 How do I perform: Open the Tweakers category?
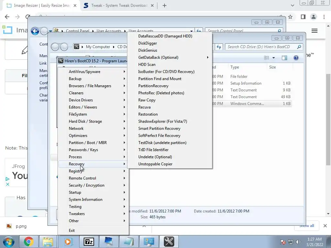93,214
